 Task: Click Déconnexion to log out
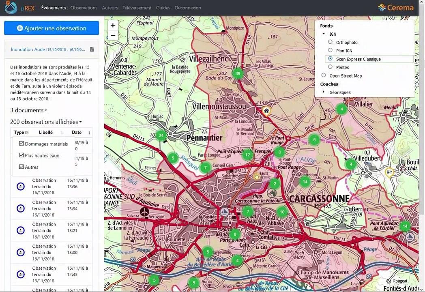(x=188, y=8)
